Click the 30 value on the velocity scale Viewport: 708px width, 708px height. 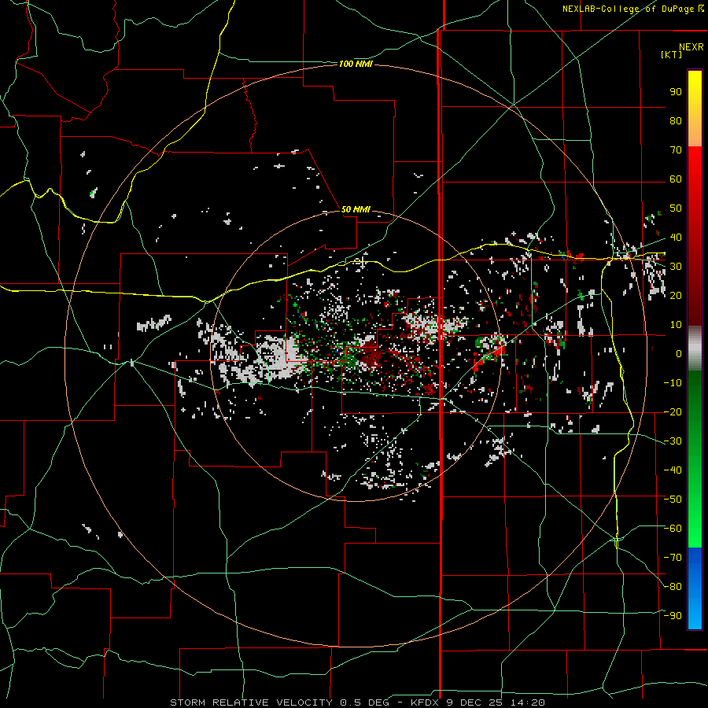pyautogui.click(x=676, y=267)
